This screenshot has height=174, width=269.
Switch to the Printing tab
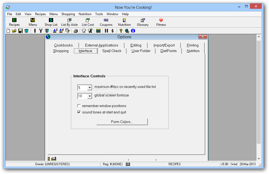point(193,45)
